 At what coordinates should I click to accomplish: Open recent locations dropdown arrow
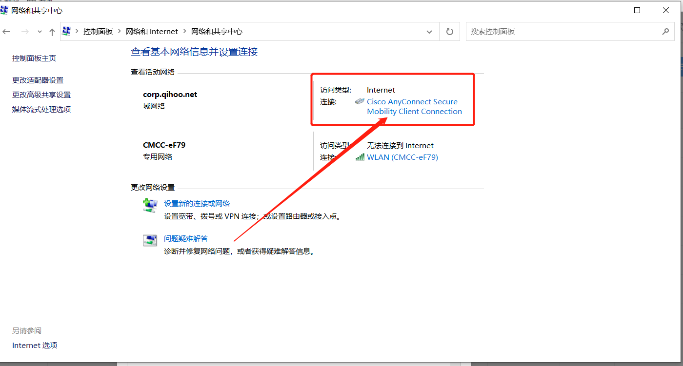pos(40,32)
